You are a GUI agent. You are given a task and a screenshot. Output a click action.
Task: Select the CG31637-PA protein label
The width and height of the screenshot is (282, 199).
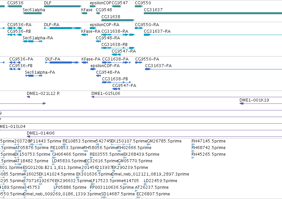pyautogui.click(x=158, y=66)
